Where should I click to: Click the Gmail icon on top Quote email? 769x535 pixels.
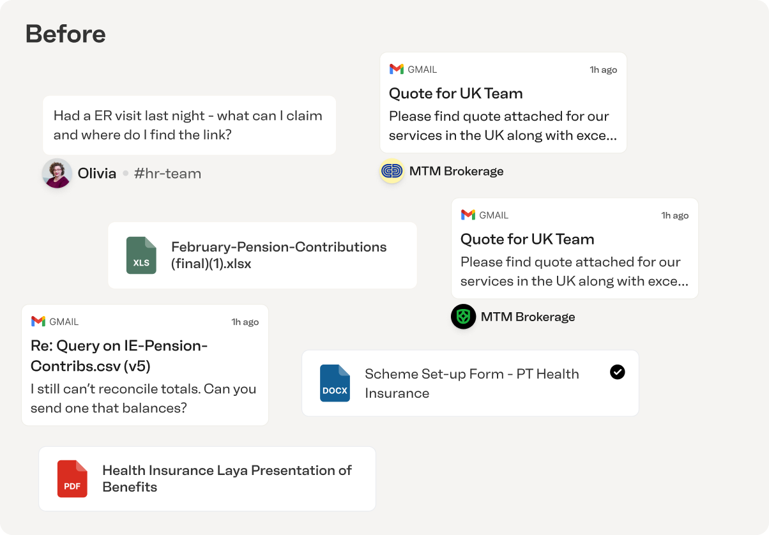397,69
